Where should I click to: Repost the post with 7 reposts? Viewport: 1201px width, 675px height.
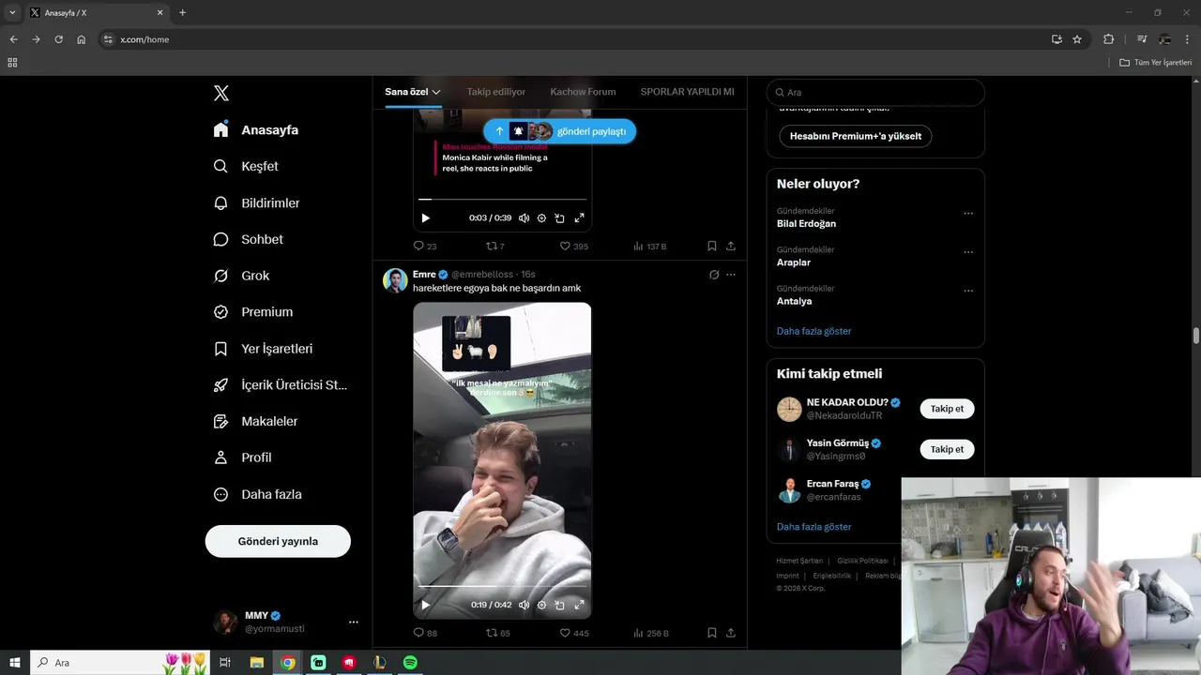[494, 246]
